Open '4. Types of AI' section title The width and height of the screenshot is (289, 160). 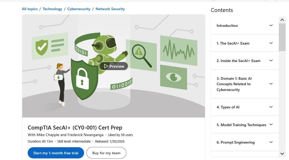(228, 107)
